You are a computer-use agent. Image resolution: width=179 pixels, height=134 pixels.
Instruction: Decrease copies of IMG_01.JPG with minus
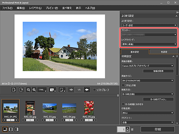[x=5, y=120]
